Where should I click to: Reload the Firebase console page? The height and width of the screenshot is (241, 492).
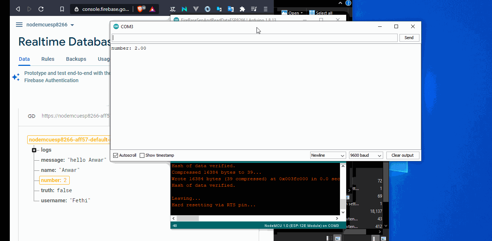41,9
